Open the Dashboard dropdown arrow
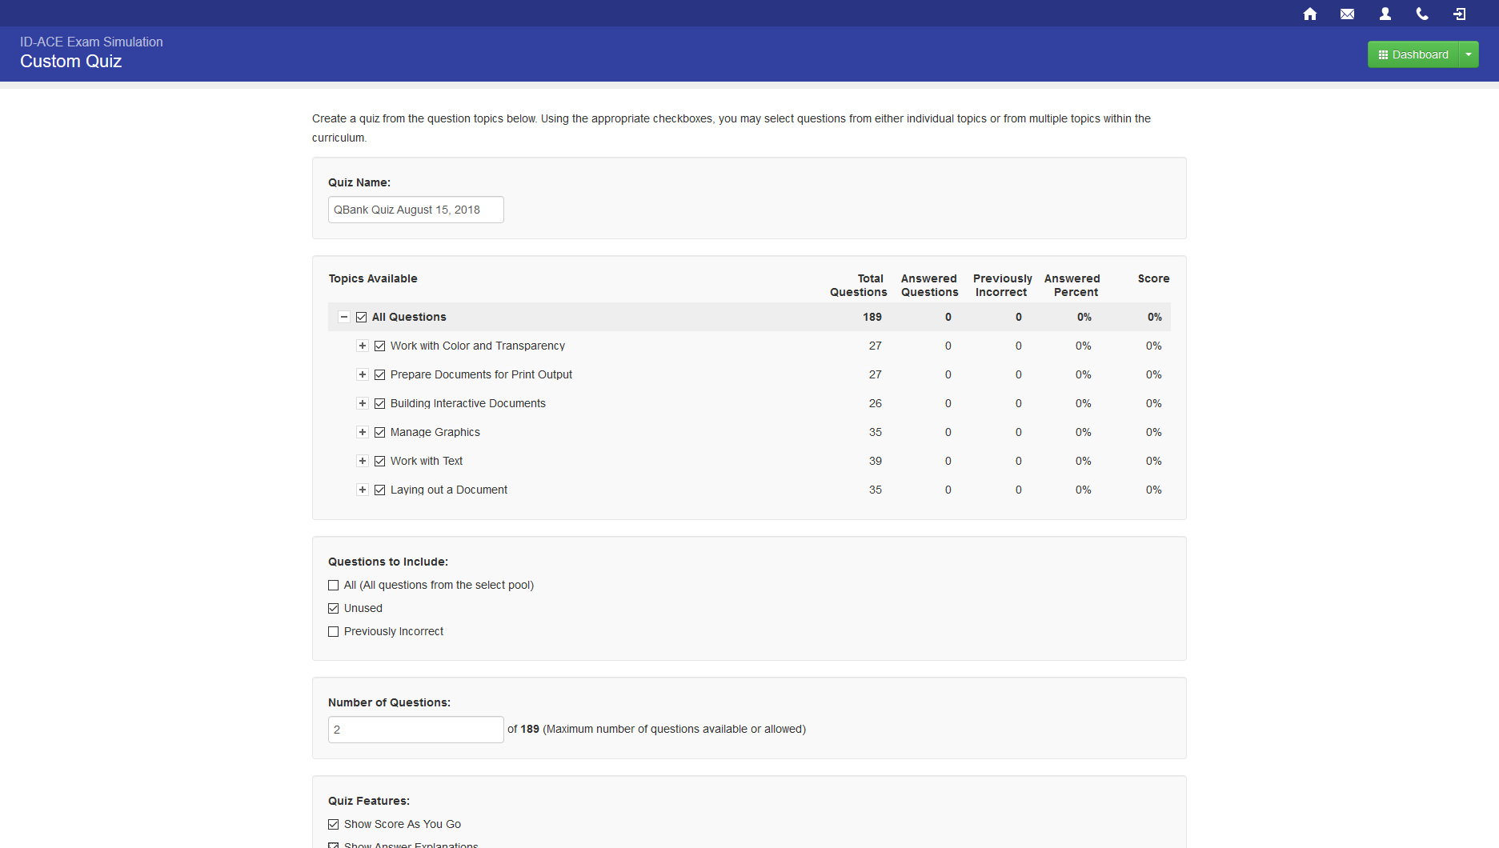 1469,54
